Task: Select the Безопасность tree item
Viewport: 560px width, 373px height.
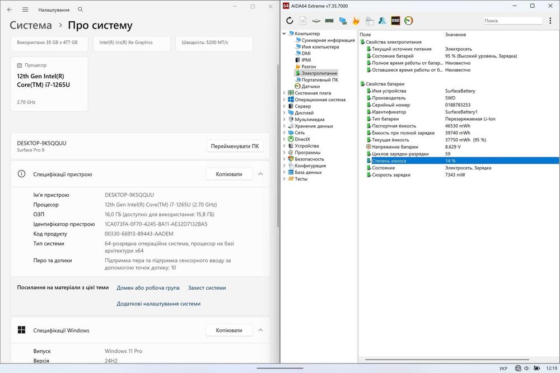Action: 309,159
